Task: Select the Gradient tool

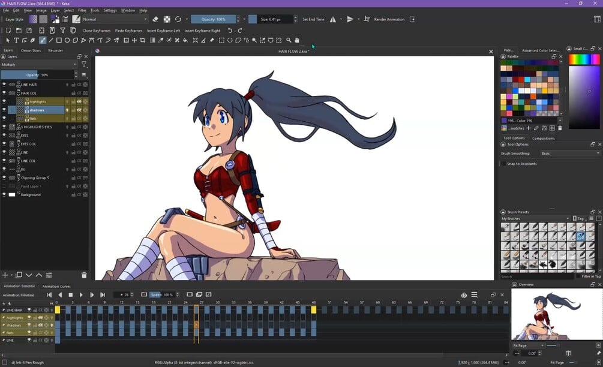Action: [152, 40]
